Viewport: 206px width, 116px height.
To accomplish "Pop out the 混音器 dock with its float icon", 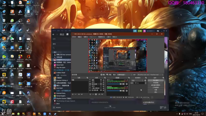I will pos(129,78).
